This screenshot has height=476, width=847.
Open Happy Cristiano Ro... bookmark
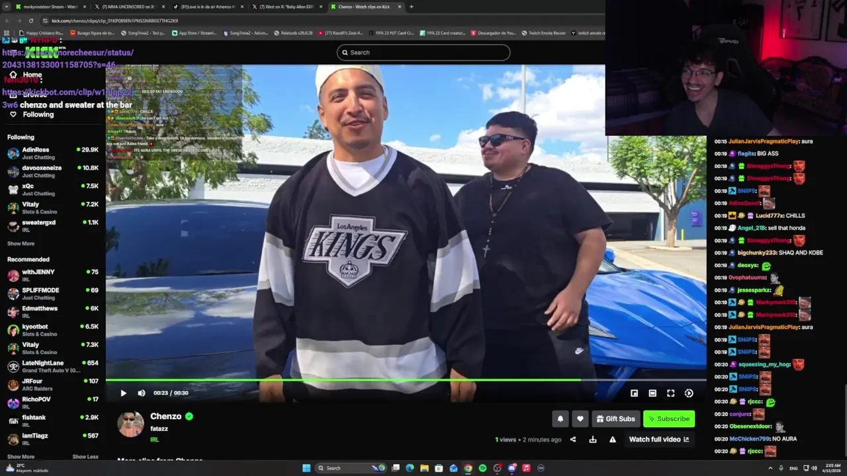[41, 33]
